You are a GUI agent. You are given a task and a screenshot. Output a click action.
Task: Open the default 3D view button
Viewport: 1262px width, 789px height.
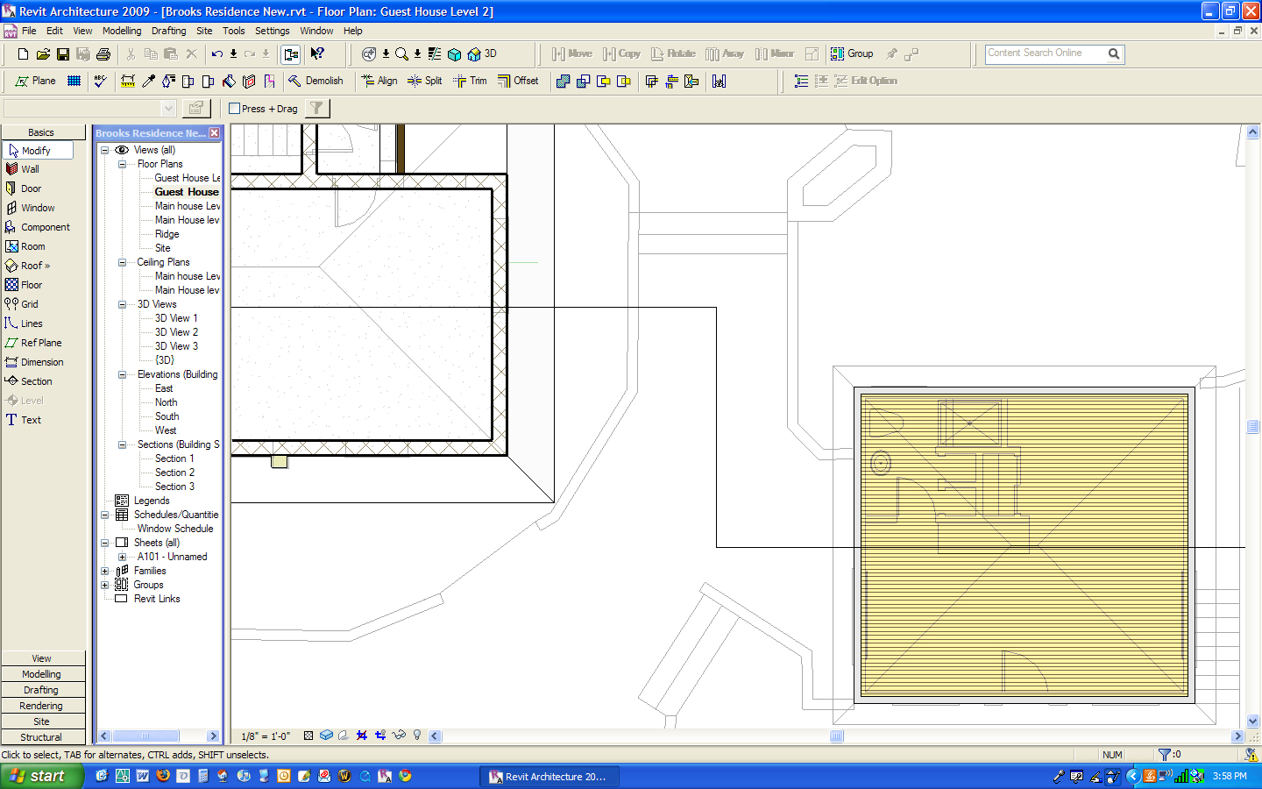tap(483, 54)
